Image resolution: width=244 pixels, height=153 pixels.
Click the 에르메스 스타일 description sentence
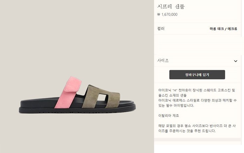click(197, 103)
